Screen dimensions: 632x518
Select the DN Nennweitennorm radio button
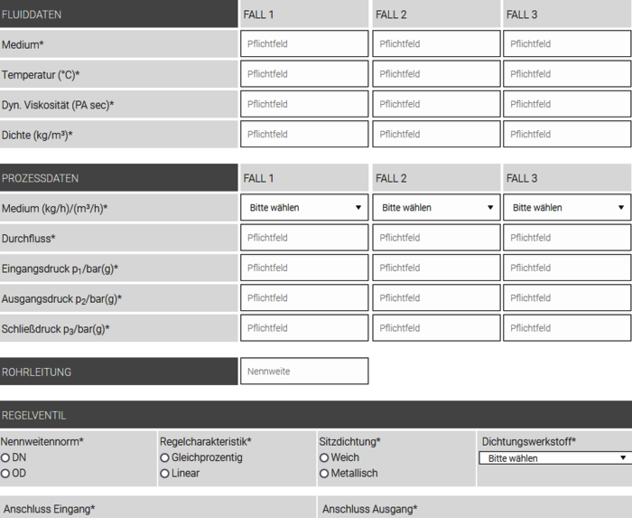coord(5,458)
